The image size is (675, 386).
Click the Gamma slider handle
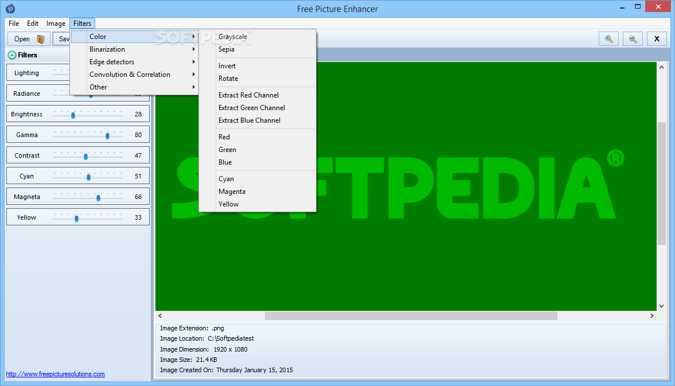[108, 136]
